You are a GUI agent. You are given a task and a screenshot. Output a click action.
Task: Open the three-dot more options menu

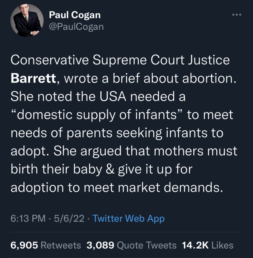[236, 15]
